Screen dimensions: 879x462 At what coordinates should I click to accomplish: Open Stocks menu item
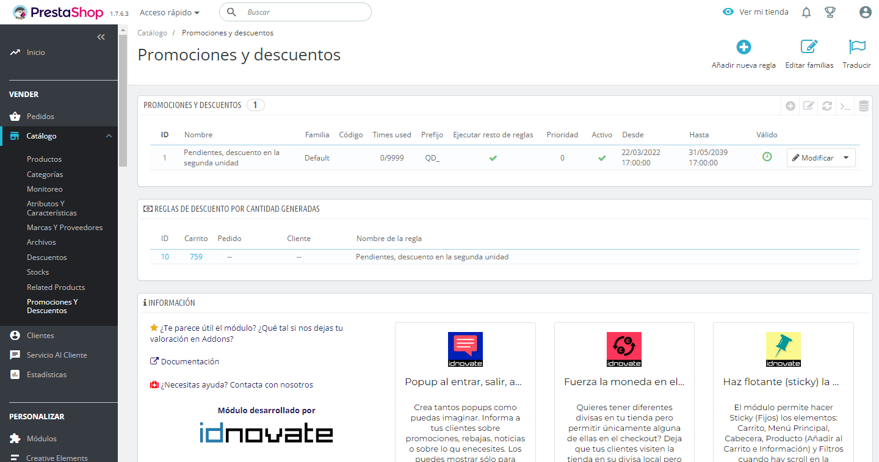[38, 272]
